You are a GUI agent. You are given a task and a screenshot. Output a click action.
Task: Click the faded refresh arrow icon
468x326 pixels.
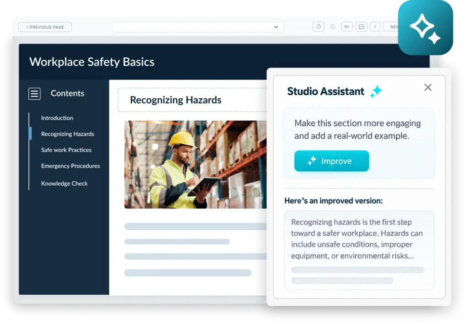(333, 27)
